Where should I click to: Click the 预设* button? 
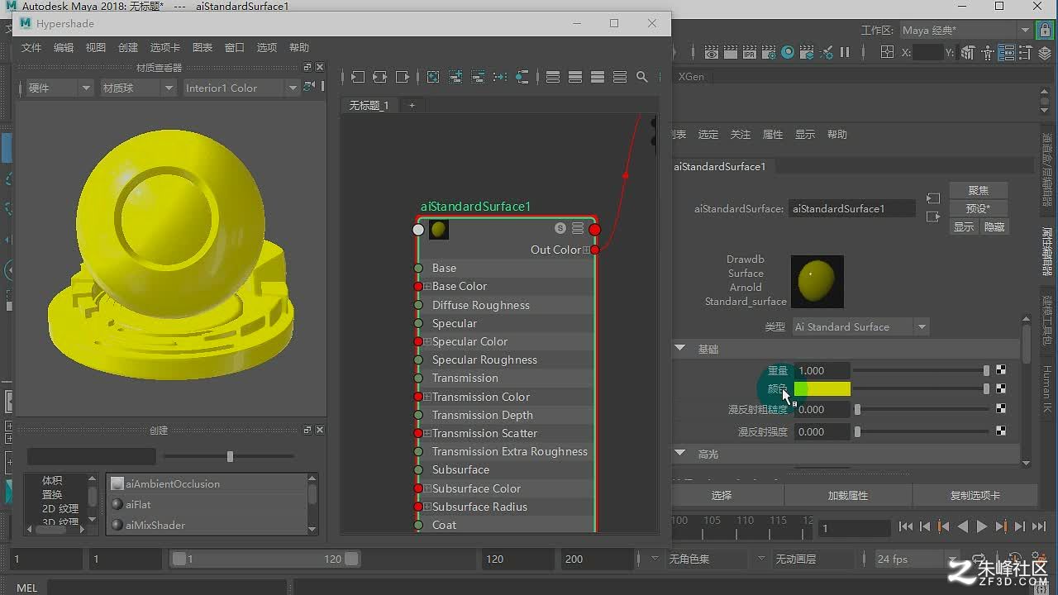[979, 208]
